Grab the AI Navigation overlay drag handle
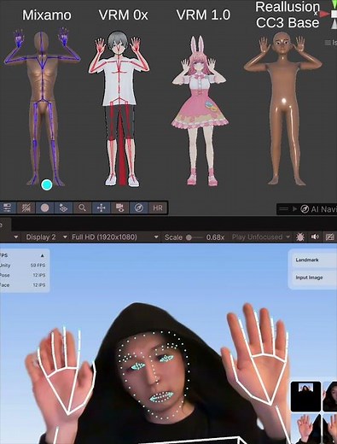 coord(283,209)
